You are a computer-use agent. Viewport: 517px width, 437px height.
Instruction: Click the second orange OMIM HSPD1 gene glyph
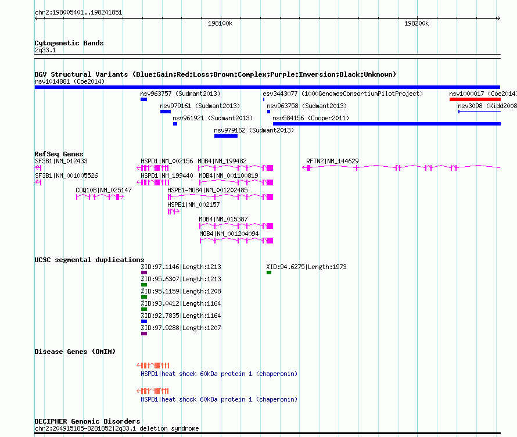153,391
